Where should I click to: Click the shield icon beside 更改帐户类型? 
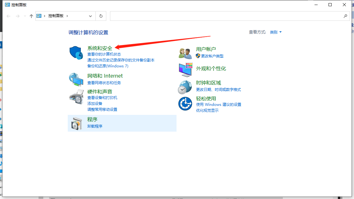coord(198,56)
